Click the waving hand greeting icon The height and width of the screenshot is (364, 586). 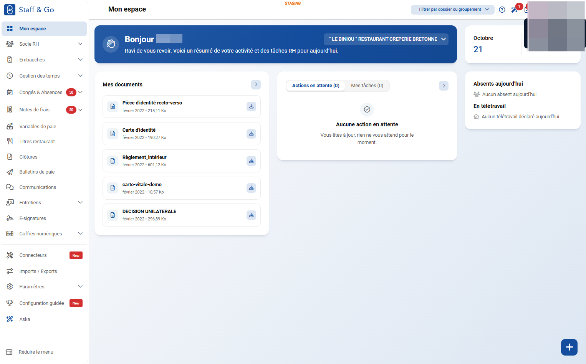(x=111, y=44)
